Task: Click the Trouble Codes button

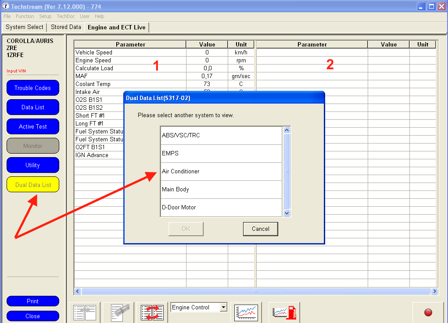Action: tap(33, 88)
